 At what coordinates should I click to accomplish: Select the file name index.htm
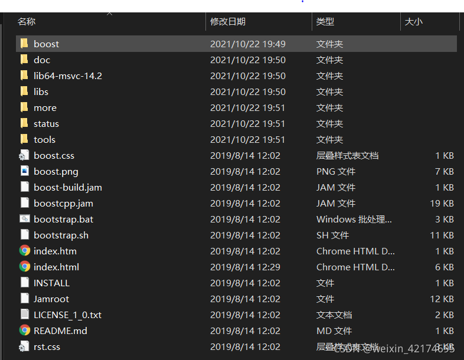click(55, 251)
